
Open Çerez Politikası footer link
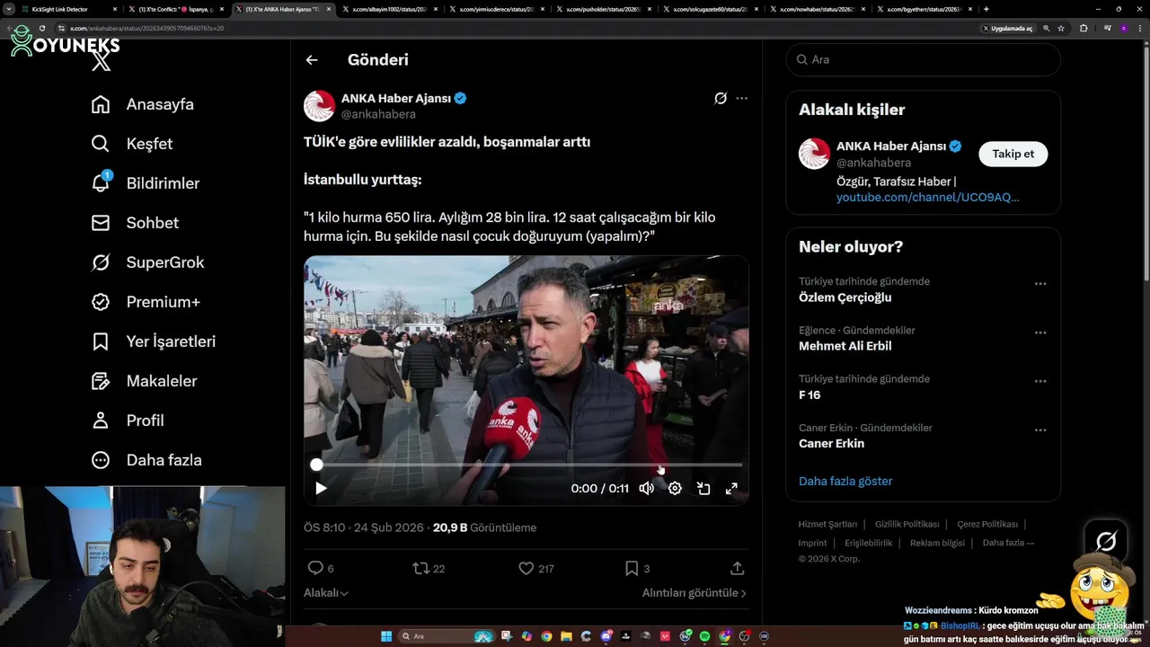(x=987, y=524)
